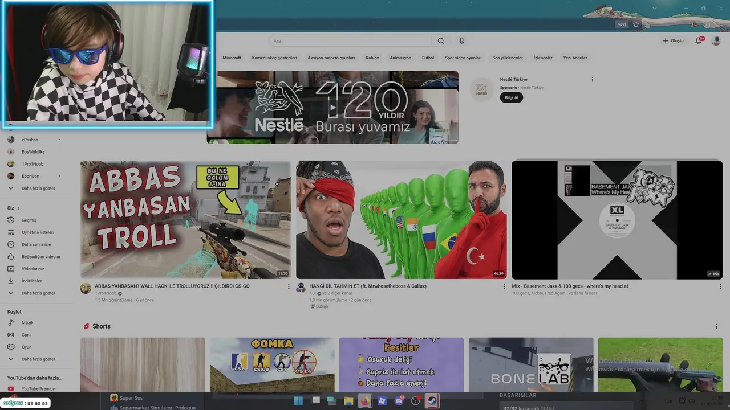Open File Explorer from taskbar
This screenshot has height=410, width=730.
point(348,401)
